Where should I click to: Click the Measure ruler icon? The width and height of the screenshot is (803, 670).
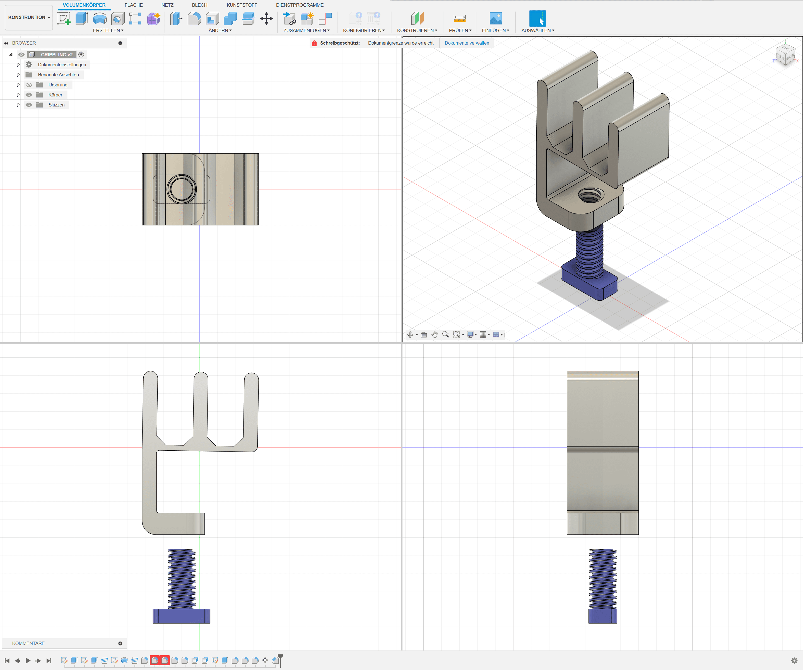(459, 18)
